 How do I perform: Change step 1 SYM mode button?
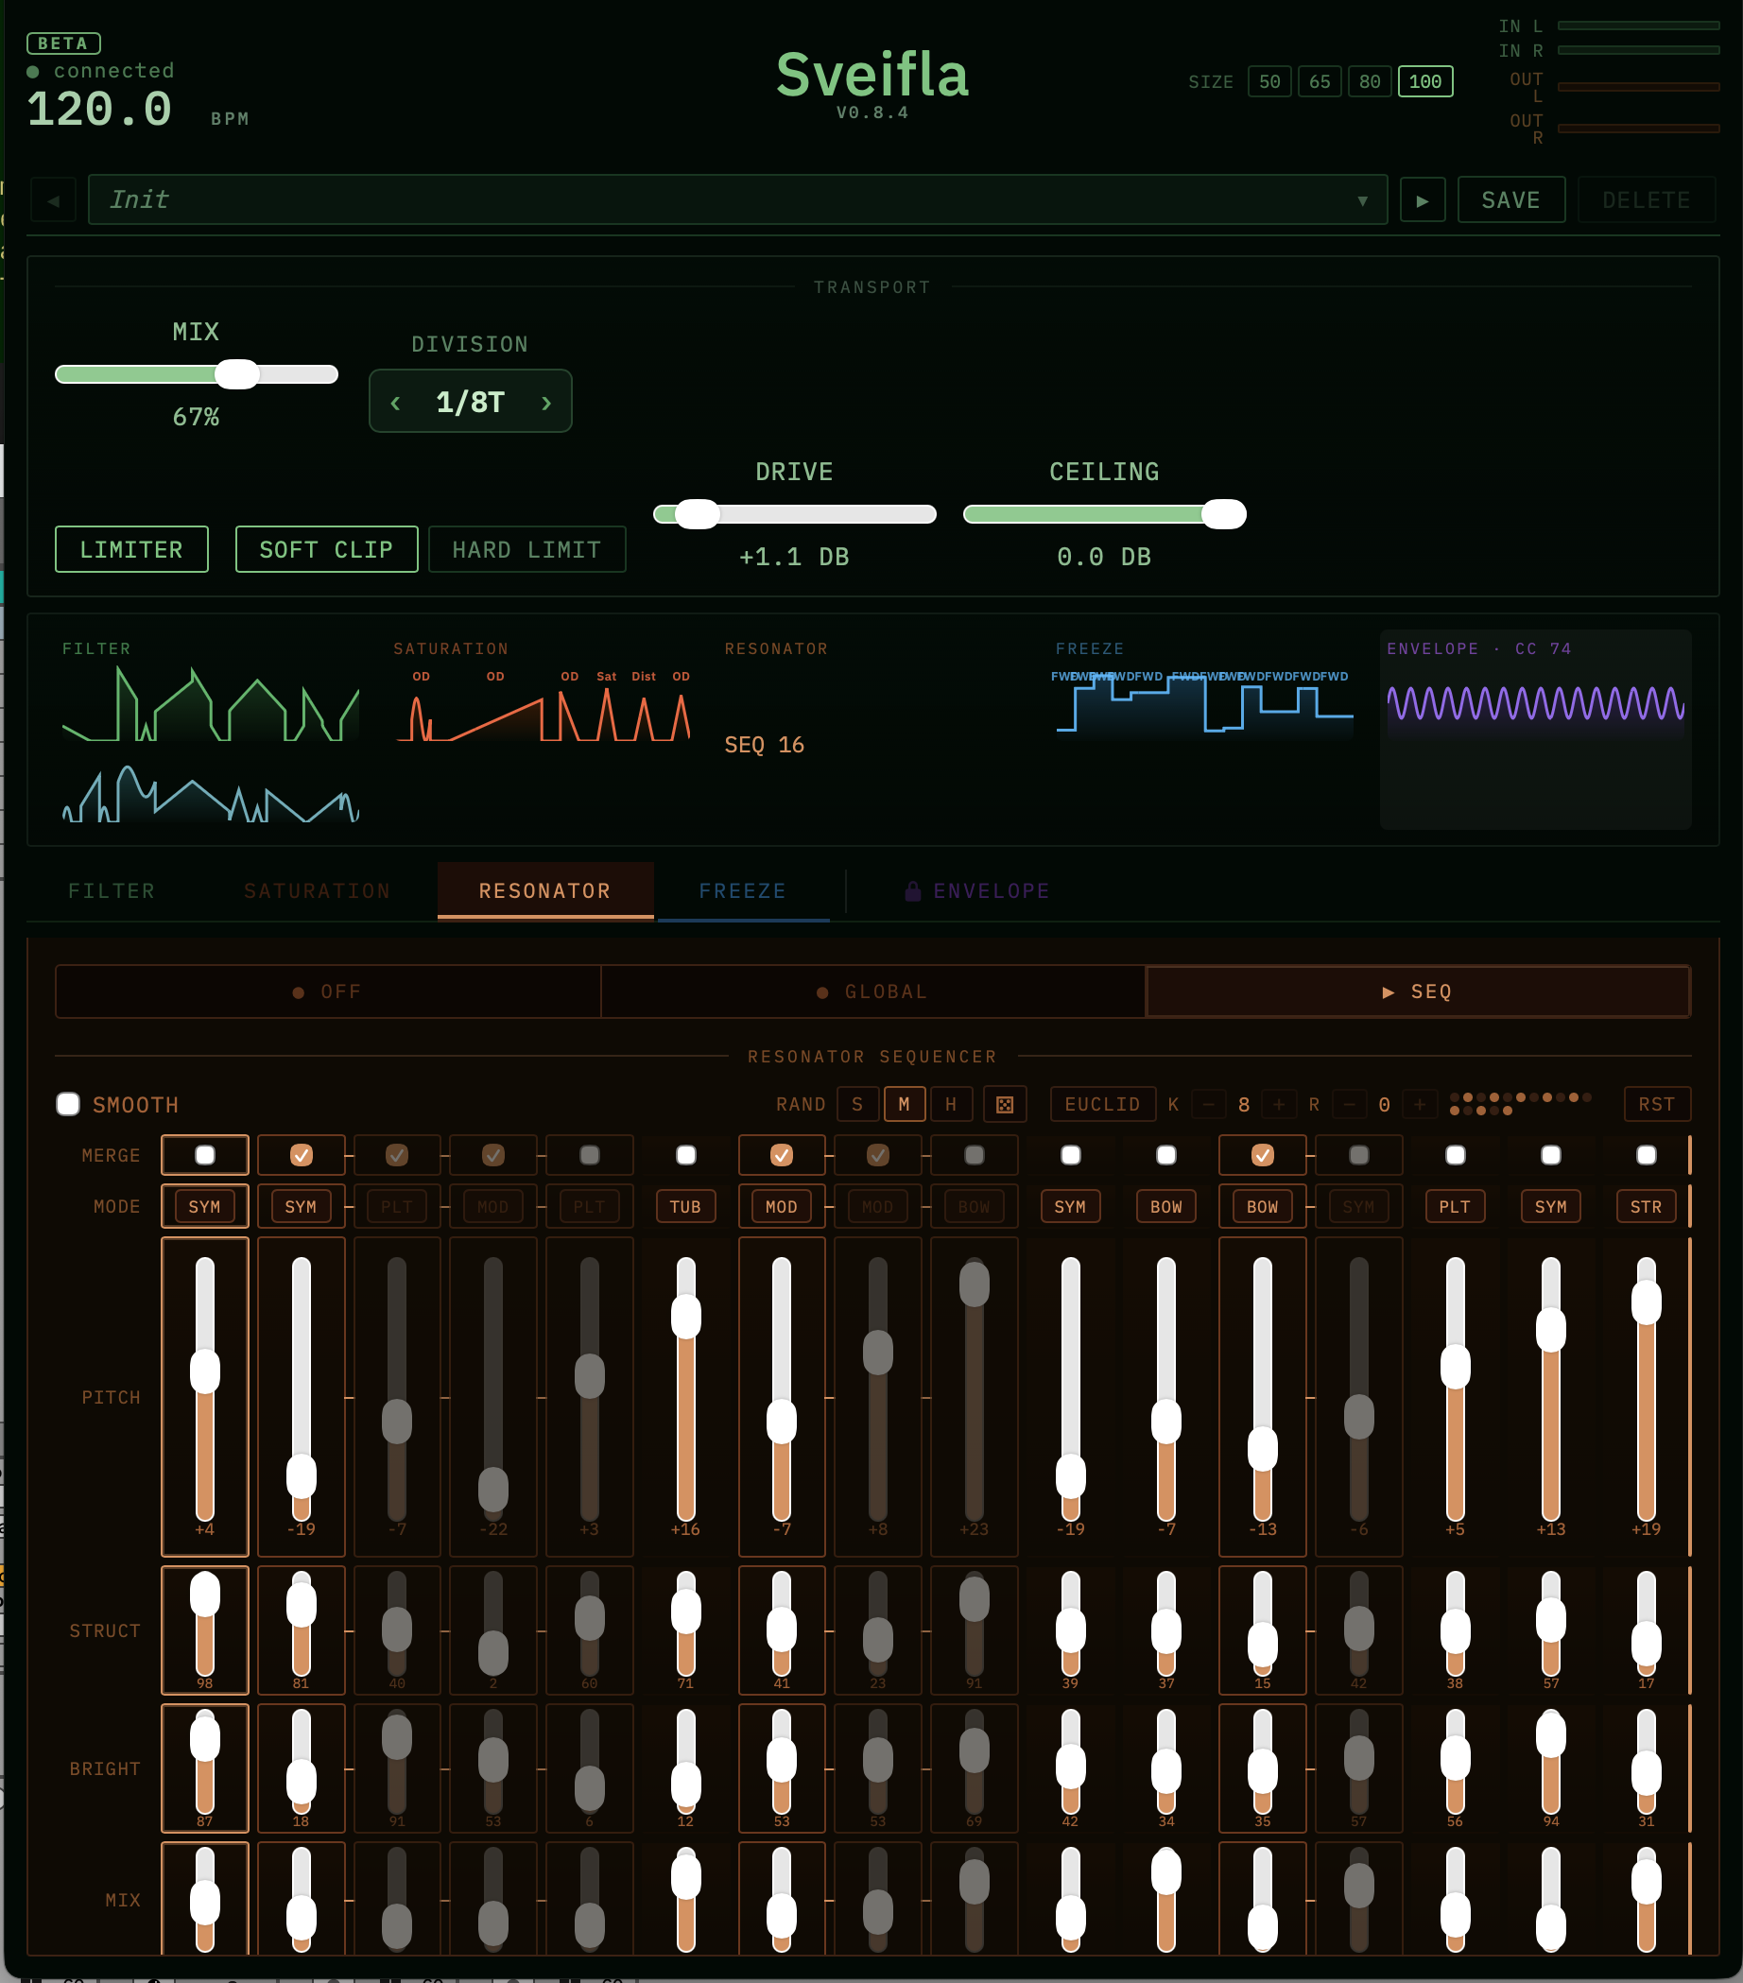click(205, 1206)
